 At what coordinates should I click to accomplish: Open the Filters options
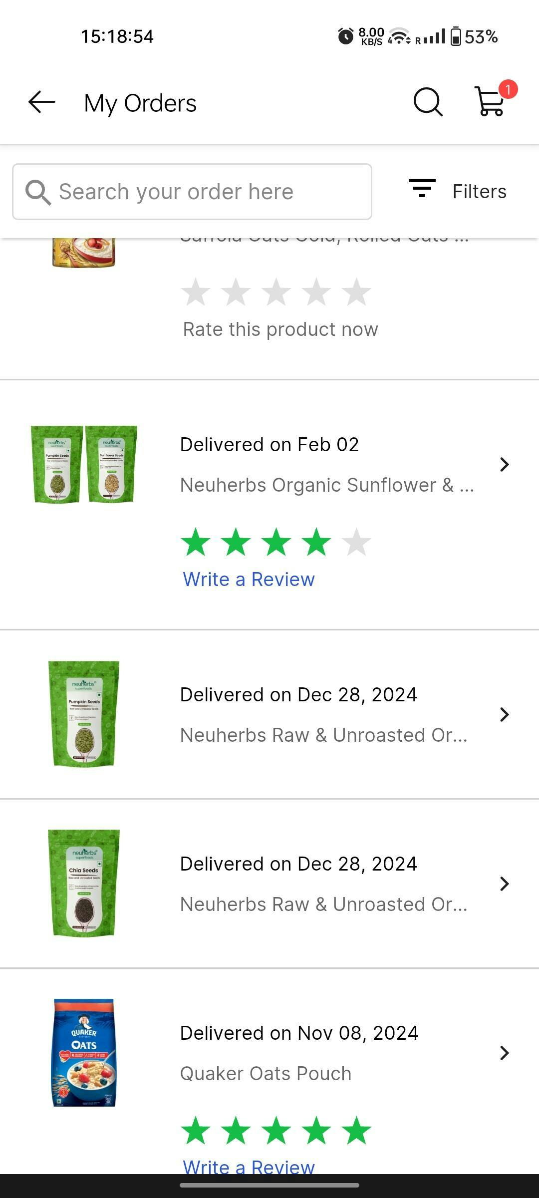[x=458, y=191]
